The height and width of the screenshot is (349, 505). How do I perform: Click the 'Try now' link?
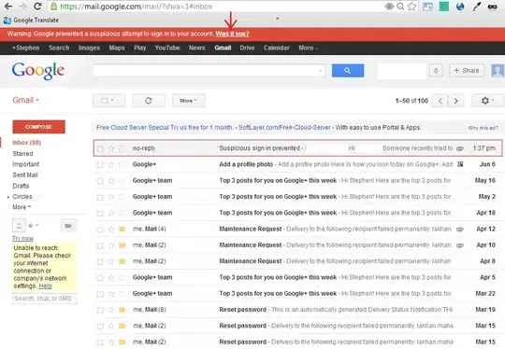[x=22, y=239]
